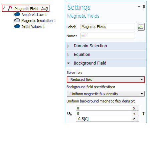Expand the Domain Selection section

pos(106,46)
